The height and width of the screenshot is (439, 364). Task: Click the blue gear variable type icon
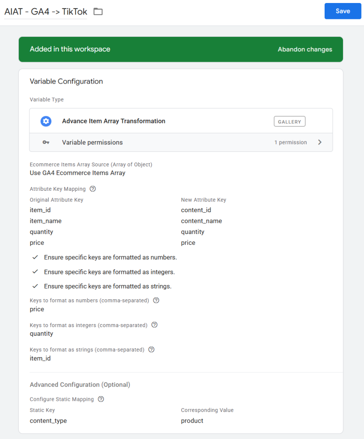46,121
